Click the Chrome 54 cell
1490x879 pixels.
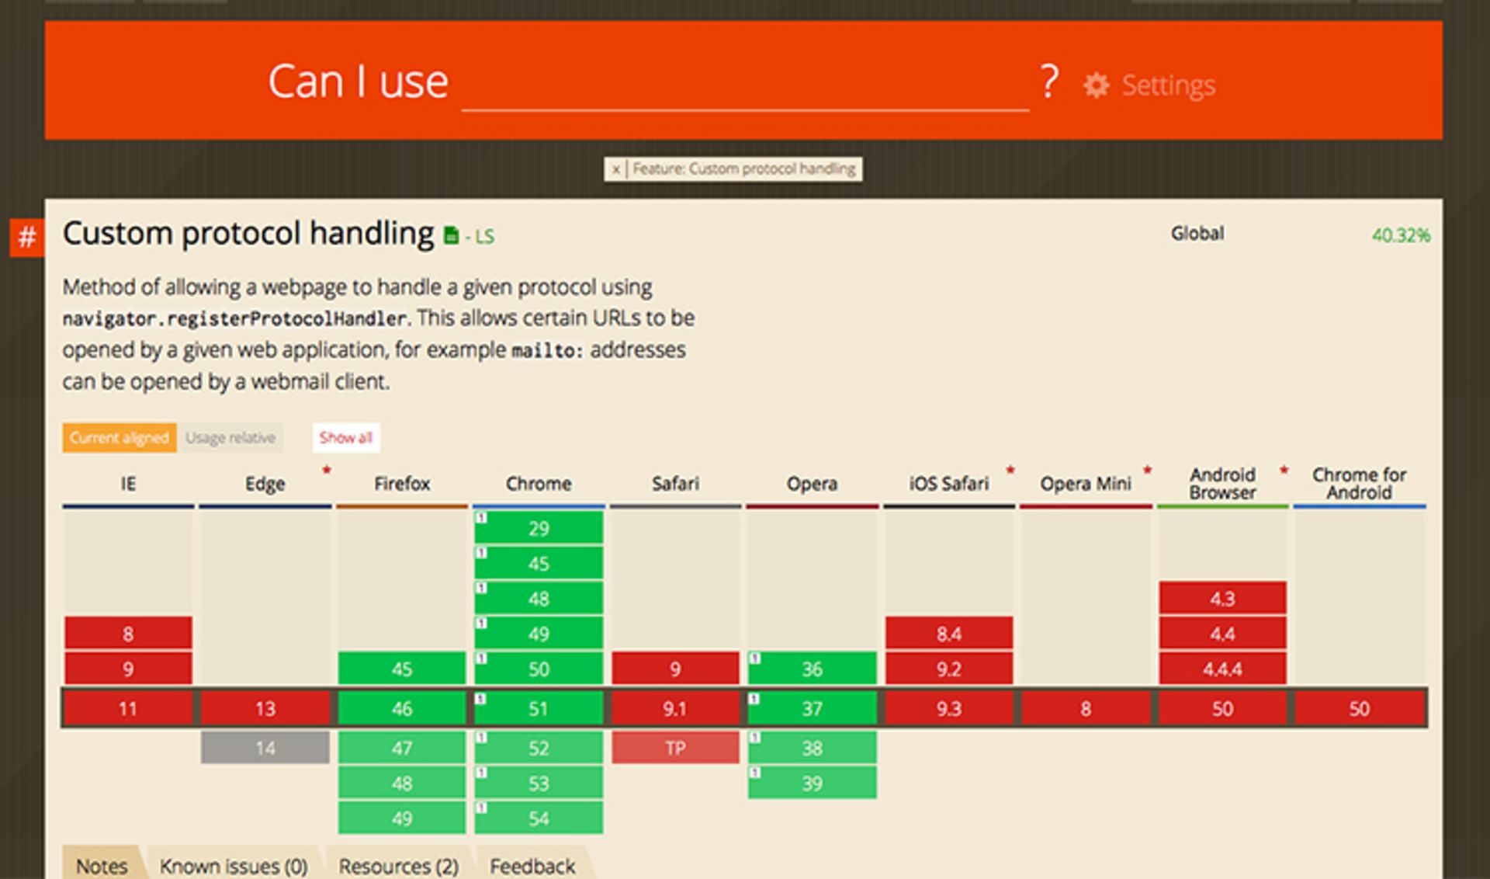tap(539, 818)
